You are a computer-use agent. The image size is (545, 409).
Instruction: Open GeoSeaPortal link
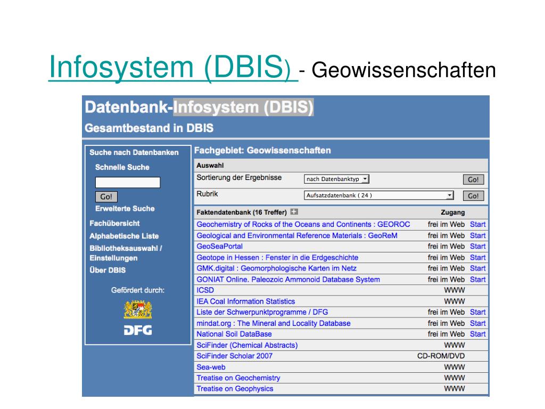(x=219, y=246)
